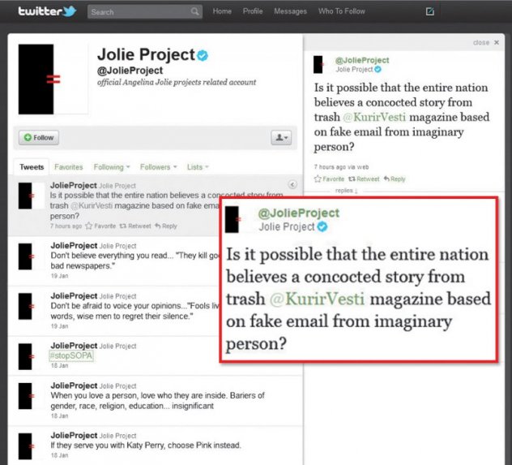This screenshot has width=512, height=465.
Task: Click the #stopSOPA hashtag link
Action: click(73, 355)
